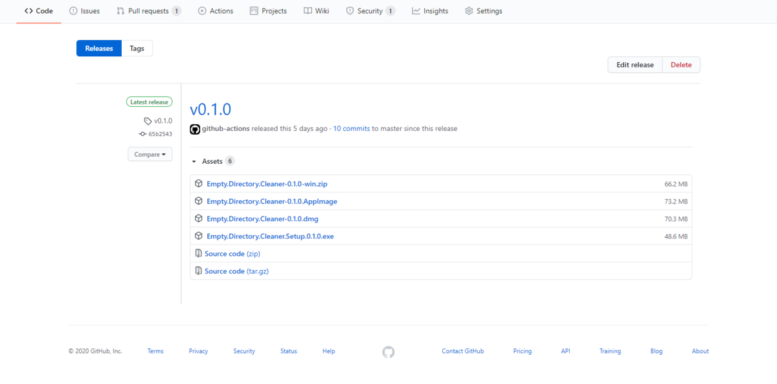Select the Releases button
777x384 pixels.
[x=99, y=49]
